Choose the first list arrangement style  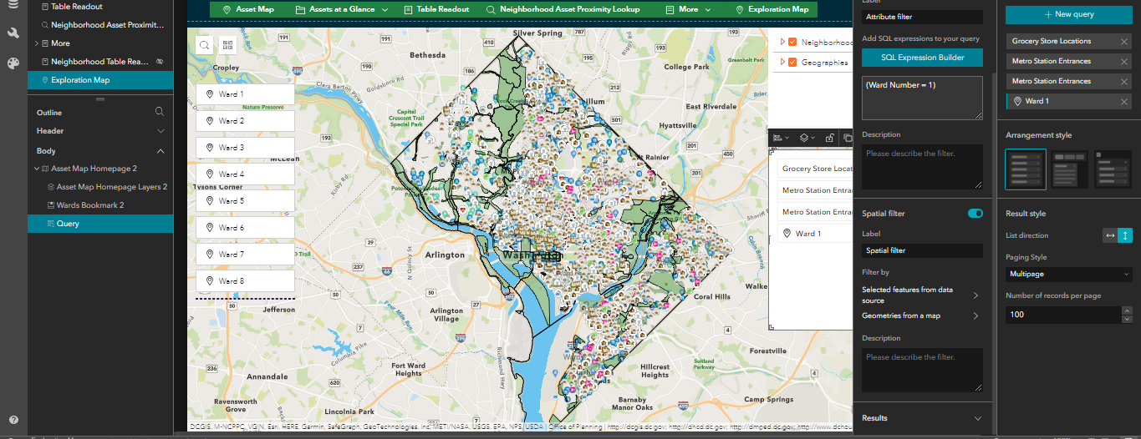[1026, 169]
